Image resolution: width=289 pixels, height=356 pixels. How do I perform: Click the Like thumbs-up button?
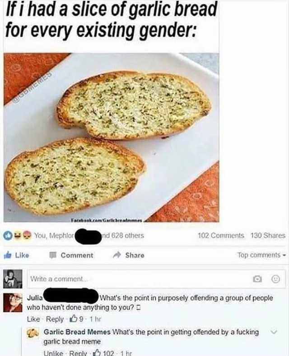(17, 255)
